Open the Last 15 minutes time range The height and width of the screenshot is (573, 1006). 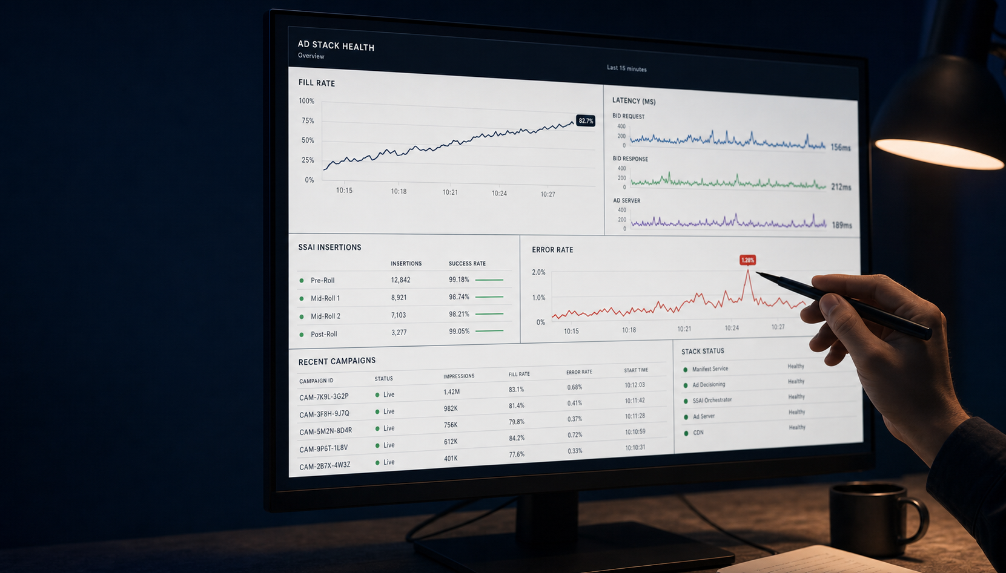click(627, 68)
